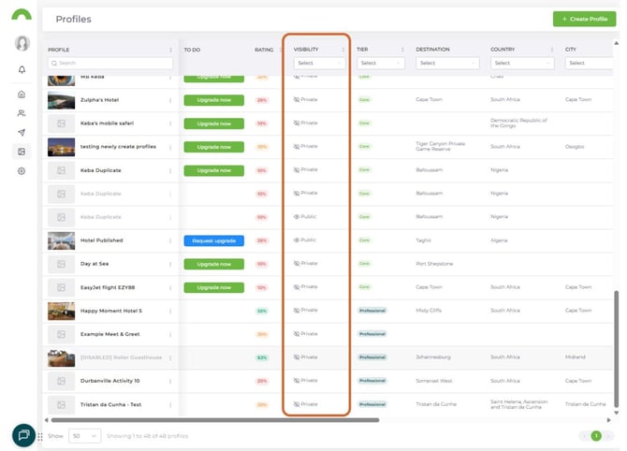627x451 pixels.
Task: Click page 1 pagination button
Action: coord(596,436)
